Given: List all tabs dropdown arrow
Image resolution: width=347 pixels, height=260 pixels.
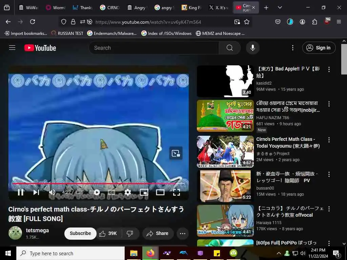Looking at the screenshot, I should coord(280,7).
